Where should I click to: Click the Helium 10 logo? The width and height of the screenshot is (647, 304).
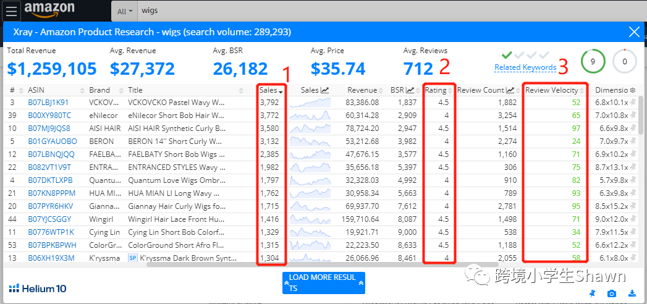point(38,289)
